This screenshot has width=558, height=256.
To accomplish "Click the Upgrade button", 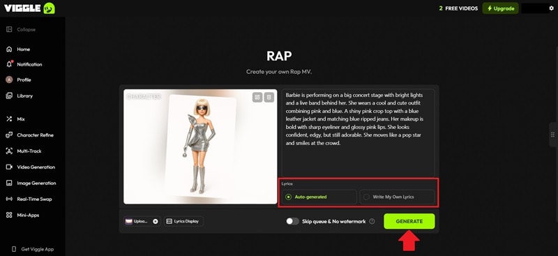I will point(500,8).
